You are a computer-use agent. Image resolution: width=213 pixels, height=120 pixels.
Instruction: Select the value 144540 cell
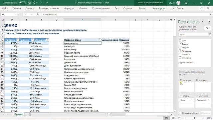point(115,50)
